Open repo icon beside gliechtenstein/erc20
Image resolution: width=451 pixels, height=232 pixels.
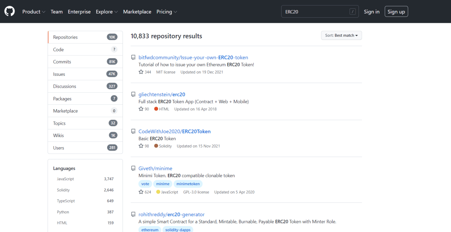tap(133, 95)
